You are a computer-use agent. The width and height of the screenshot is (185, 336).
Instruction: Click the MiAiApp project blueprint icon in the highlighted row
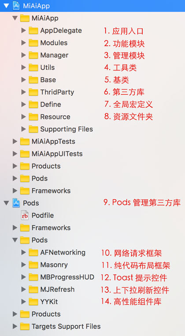16,6
